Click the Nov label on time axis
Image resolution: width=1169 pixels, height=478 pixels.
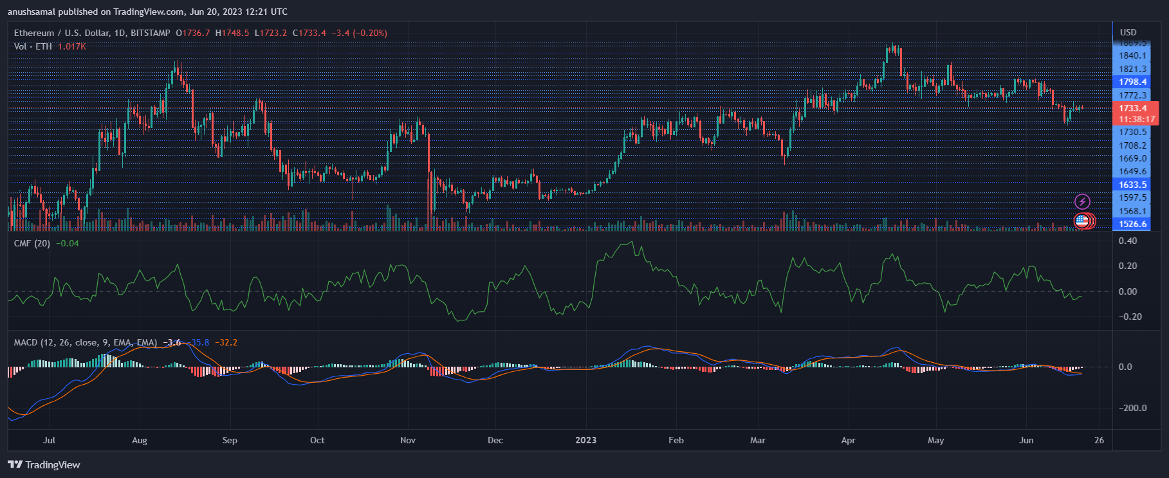tap(408, 440)
